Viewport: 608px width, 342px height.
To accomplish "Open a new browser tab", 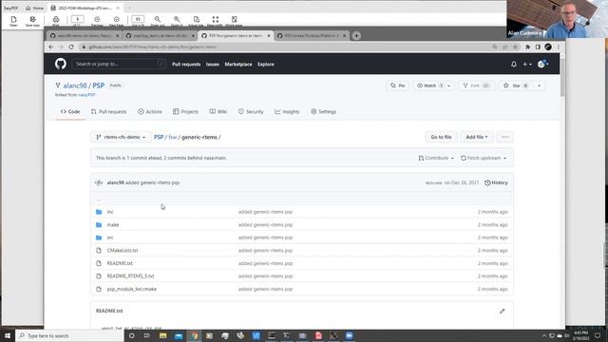I will (x=356, y=36).
